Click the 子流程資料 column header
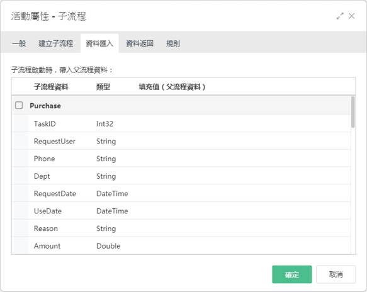Image resolution: width=367 pixels, height=292 pixels. 51,87
